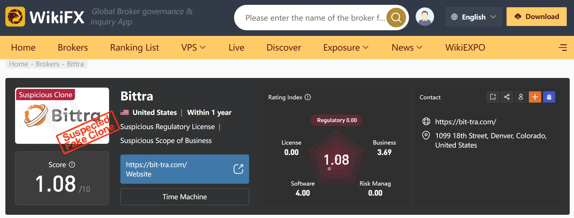Open the user profile avatar

tap(425, 17)
